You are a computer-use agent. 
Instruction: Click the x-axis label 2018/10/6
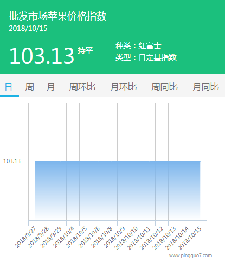[x=89, y=237]
